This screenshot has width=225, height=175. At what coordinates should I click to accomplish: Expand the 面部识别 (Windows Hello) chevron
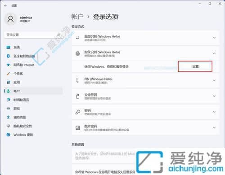coord(214,38)
